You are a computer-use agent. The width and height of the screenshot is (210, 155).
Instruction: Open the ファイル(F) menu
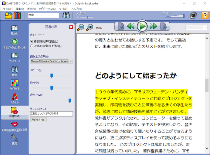7,9
